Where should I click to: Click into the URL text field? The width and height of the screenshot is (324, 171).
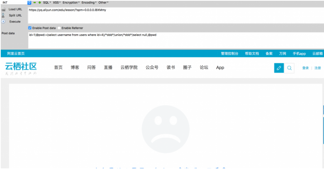coord(176,15)
